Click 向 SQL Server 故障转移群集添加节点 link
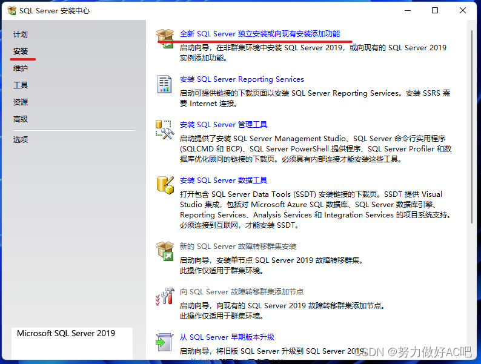 click(x=242, y=292)
